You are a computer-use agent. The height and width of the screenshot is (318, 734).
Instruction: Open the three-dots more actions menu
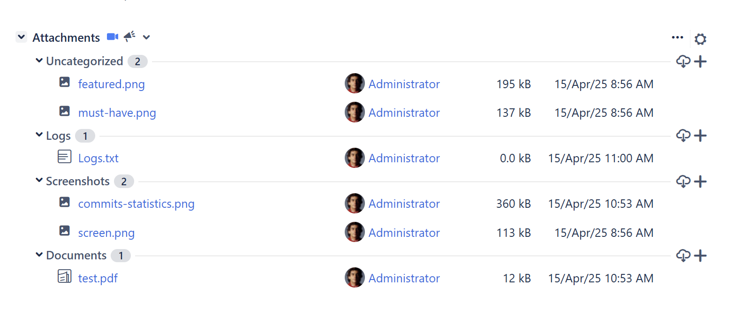(677, 38)
